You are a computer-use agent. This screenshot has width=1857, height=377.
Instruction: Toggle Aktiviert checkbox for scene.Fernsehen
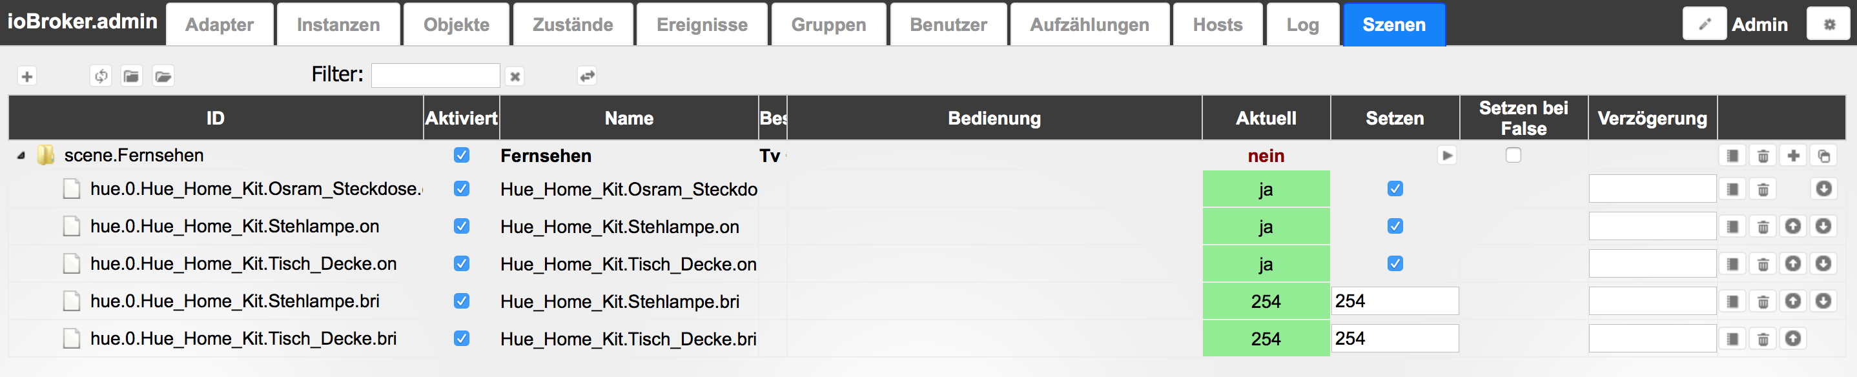pyautogui.click(x=462, y=155)
